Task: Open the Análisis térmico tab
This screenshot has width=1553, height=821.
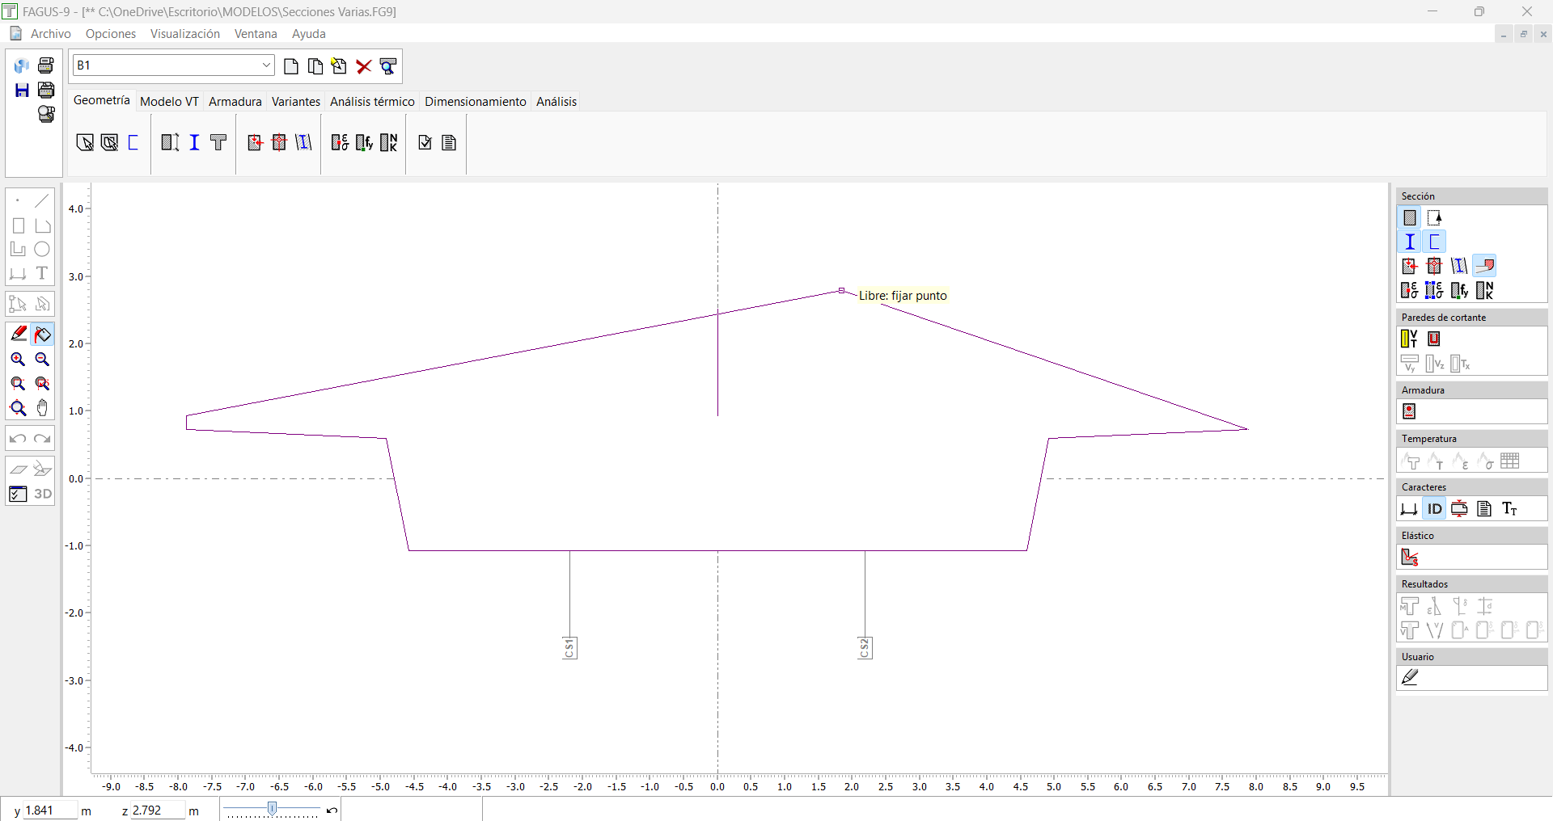Action: point(372,102)
